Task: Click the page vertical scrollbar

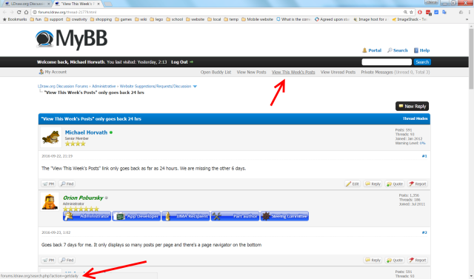Action: [471, 151]
